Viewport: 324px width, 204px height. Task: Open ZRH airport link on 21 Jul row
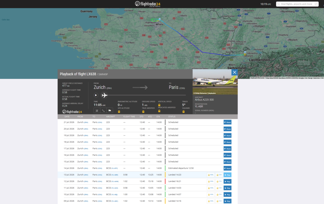[x=86, y=122]
